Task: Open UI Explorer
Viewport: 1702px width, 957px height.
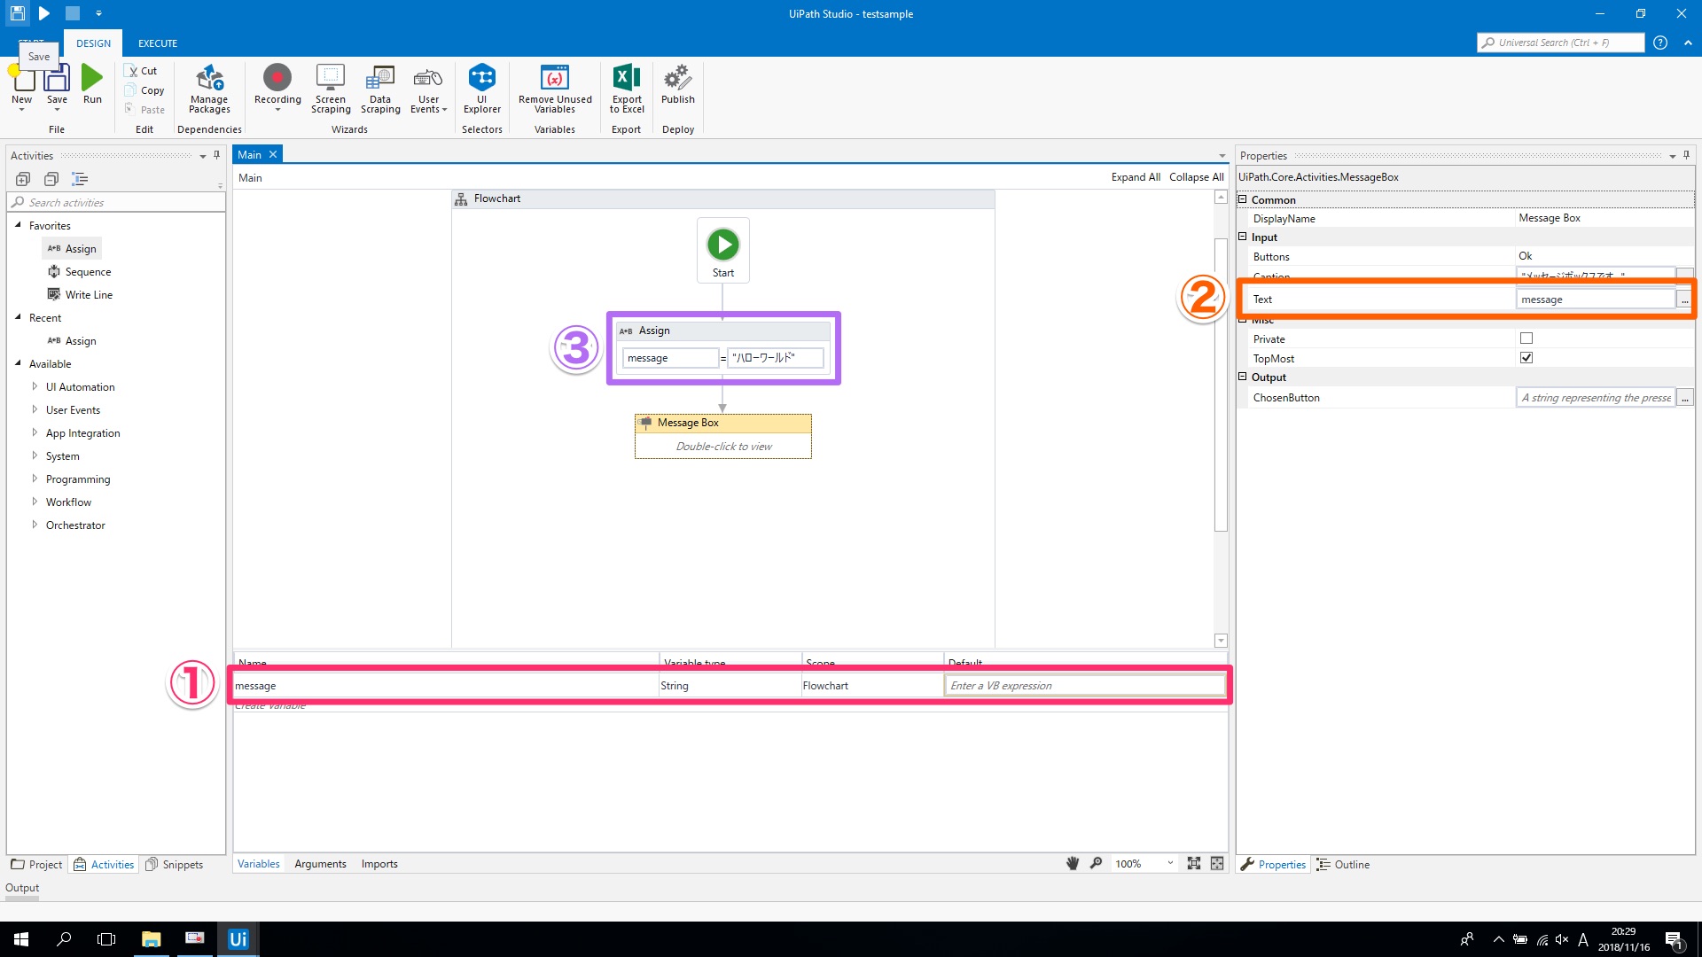Action: (481, 79)
